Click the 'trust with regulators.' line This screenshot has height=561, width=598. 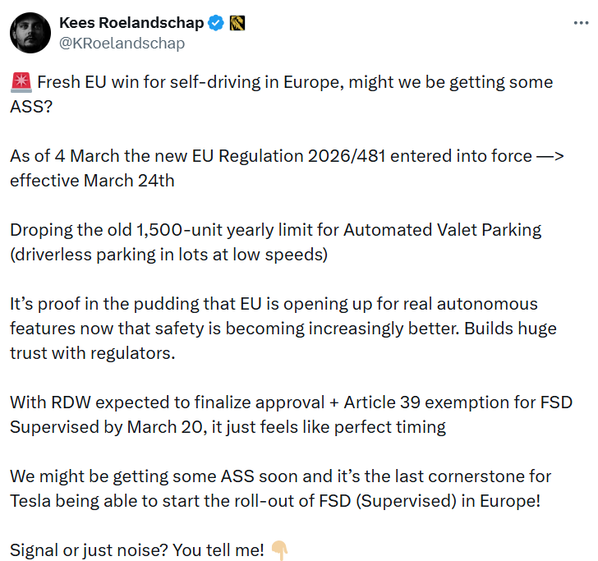coord(93,353)
